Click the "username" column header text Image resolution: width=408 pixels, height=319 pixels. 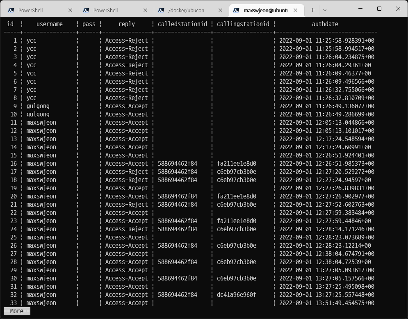click(49, 24)
